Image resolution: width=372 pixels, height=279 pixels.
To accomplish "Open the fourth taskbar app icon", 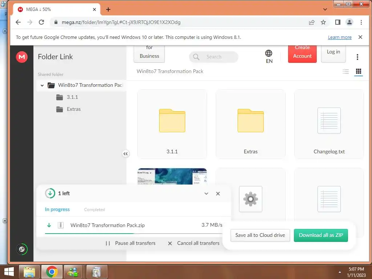I will pos(97,272).
